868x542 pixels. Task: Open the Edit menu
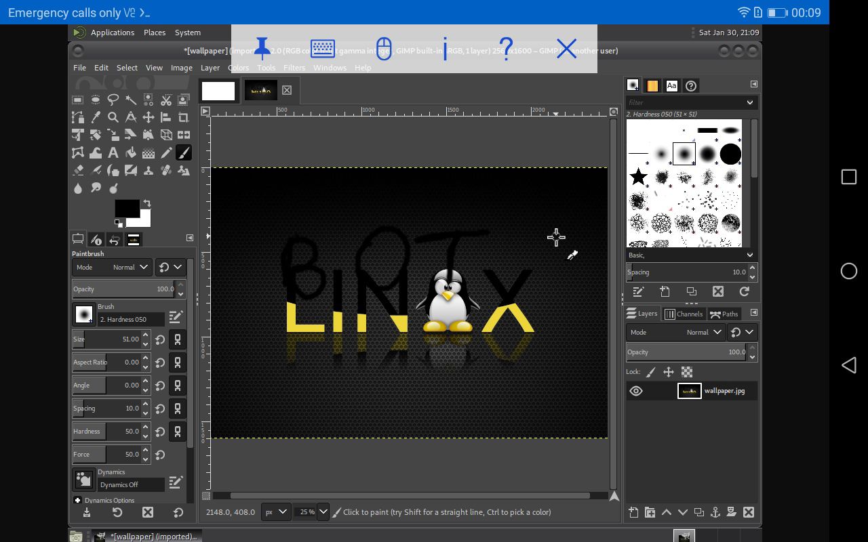[101, 68]
